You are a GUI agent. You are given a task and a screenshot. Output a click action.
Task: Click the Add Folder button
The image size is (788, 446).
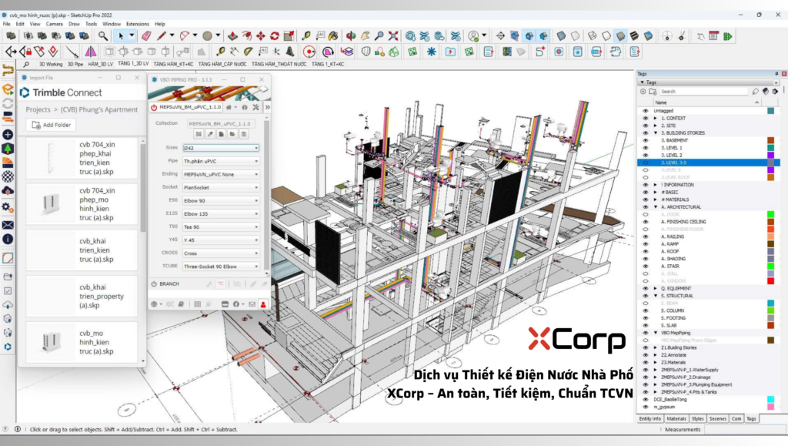[51, 125]
